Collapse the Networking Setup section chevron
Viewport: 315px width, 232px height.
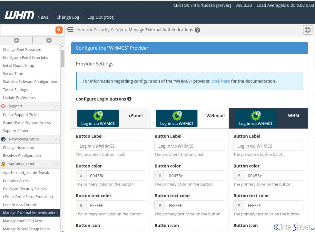click(56, 139)
